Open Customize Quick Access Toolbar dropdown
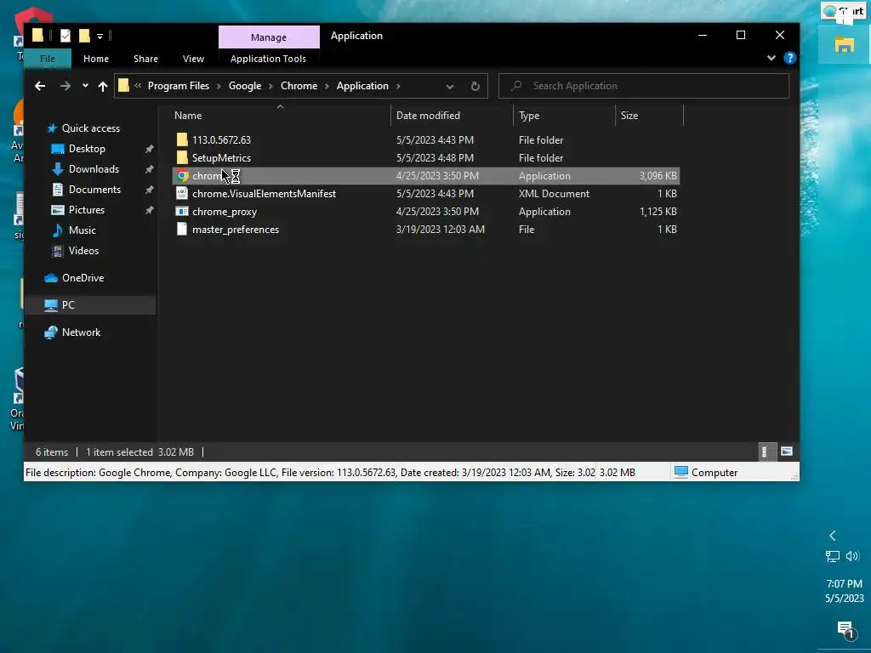 click(100, 37)
